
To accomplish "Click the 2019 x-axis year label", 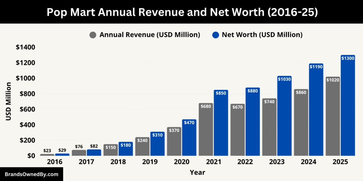I will 150,162.
